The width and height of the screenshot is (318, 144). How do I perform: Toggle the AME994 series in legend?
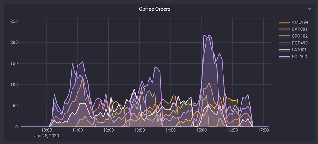point(294,22)
